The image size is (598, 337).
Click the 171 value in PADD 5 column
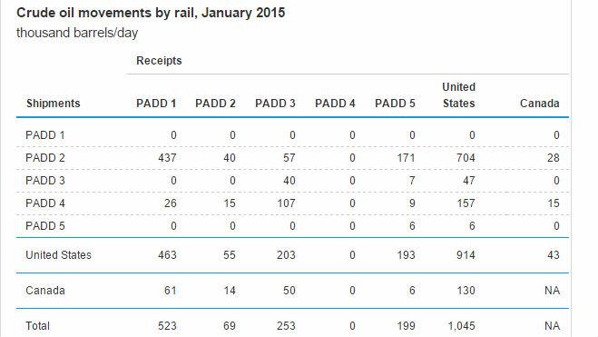[406, 158]
